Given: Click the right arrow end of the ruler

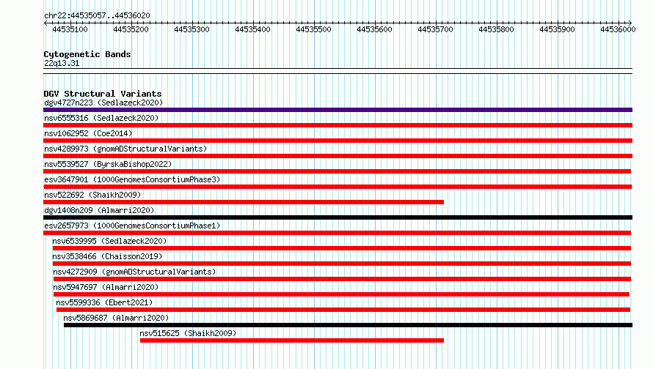Looking at the screenshot, I should 630,23.
